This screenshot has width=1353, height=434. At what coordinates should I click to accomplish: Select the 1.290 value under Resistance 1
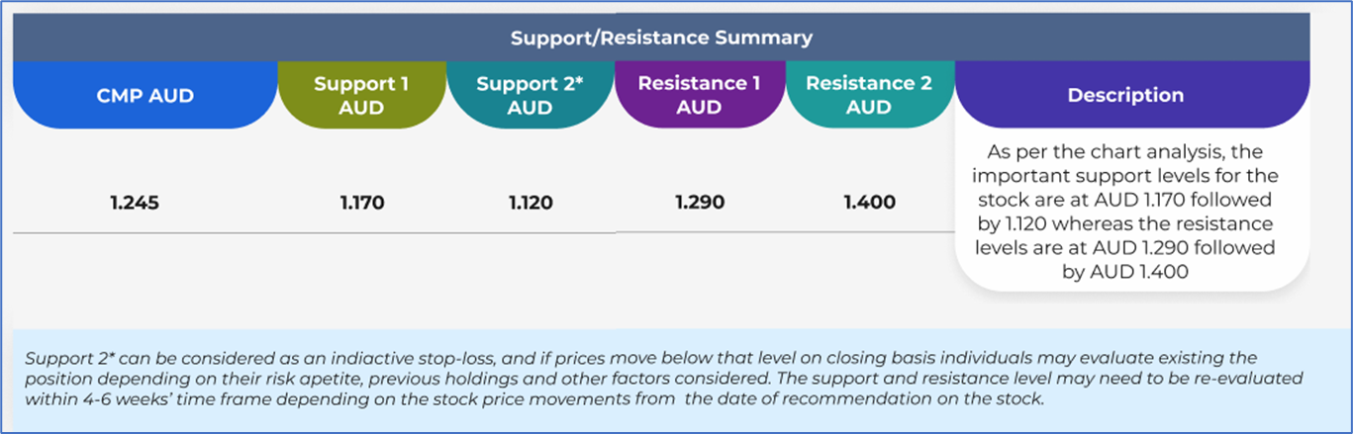[700, 203]
